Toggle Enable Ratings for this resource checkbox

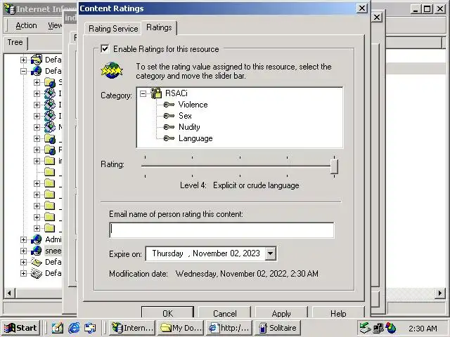pos(105,49)
